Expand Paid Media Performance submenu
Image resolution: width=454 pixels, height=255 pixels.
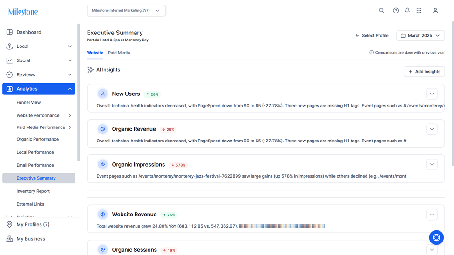[x=70, y=127]
